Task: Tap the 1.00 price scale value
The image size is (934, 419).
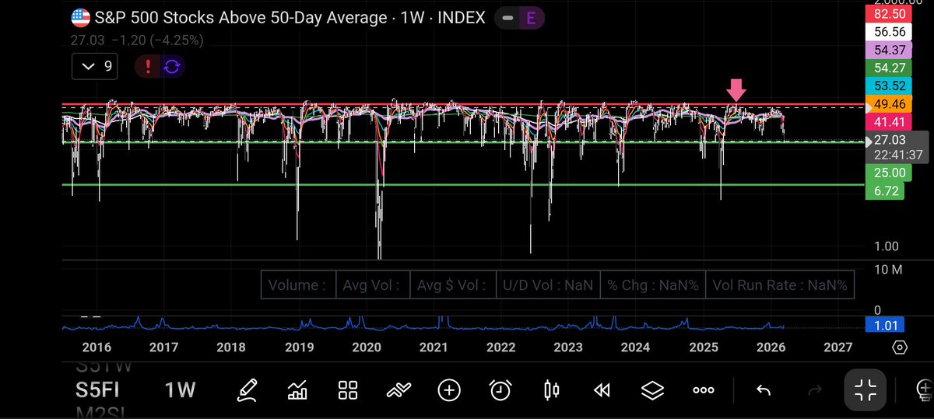Action: coord(887,246)
